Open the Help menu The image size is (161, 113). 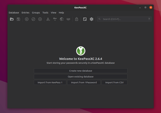click(x=61, y=13)
